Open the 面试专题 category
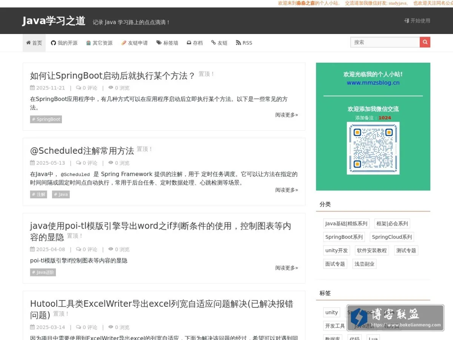 (x=335, y=264)
